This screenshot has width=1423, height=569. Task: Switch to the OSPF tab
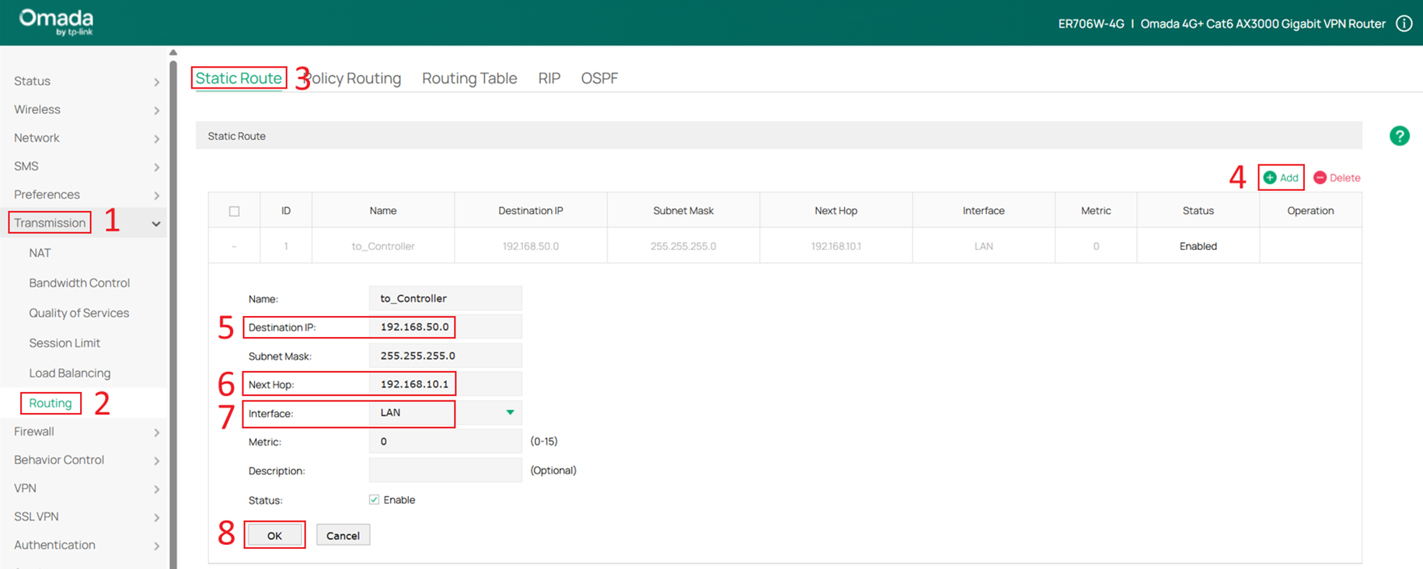(x=600, y=78)
